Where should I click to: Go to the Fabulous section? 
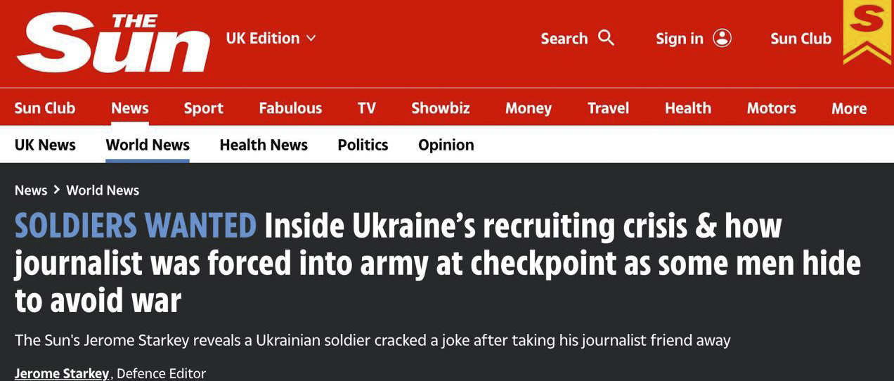pos(290,108)
